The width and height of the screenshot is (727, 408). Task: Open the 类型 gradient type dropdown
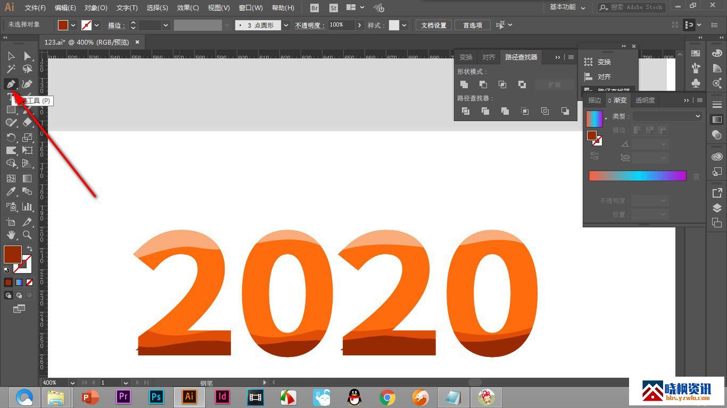667,116
